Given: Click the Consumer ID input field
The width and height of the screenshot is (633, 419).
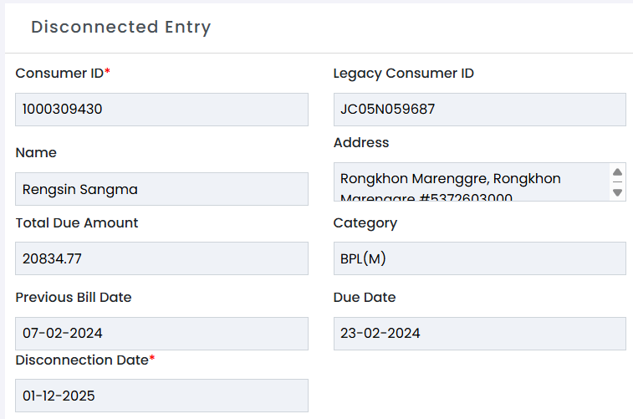Looking at the screenshot, I should click(161, 110).
